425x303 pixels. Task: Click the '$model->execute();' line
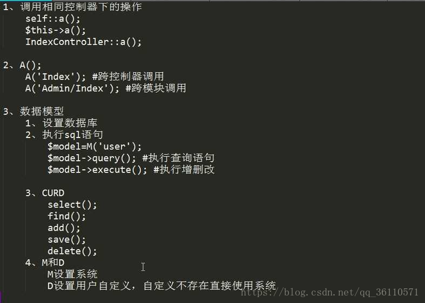click(131, 170)
